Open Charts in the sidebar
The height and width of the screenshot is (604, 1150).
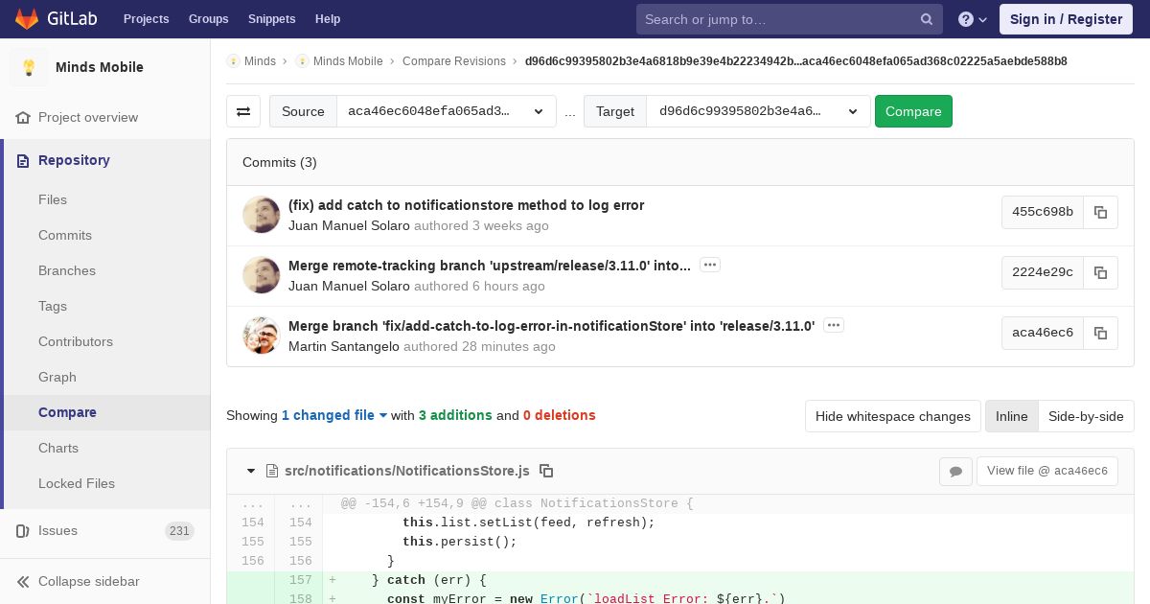click(x=58, y=448)
